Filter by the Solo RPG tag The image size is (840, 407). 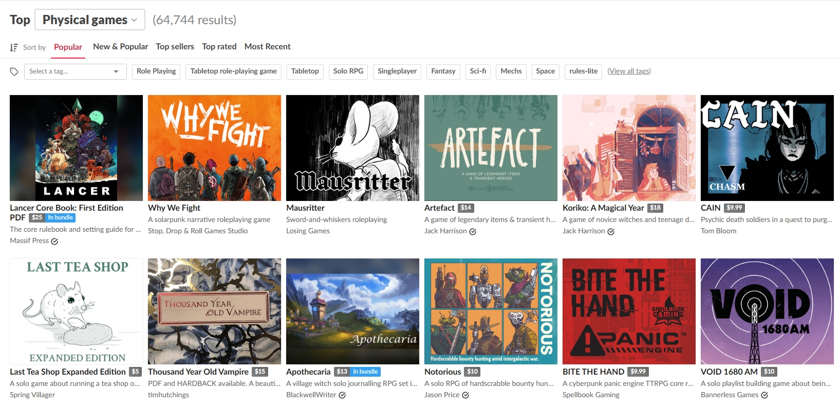point(348,71)
